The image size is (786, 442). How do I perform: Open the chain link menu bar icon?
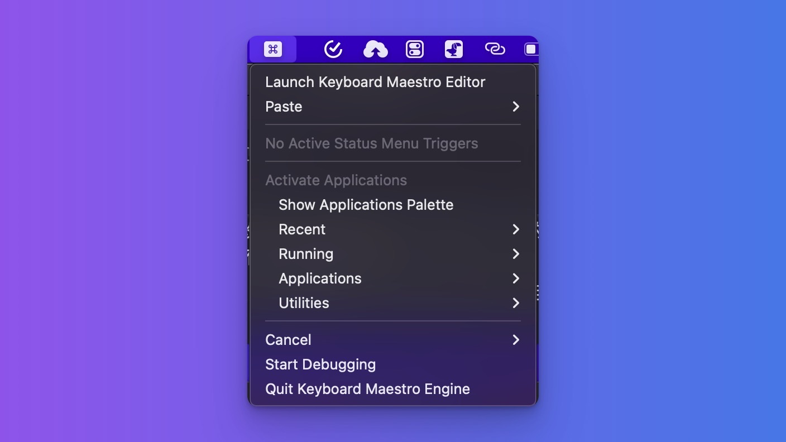495,49
